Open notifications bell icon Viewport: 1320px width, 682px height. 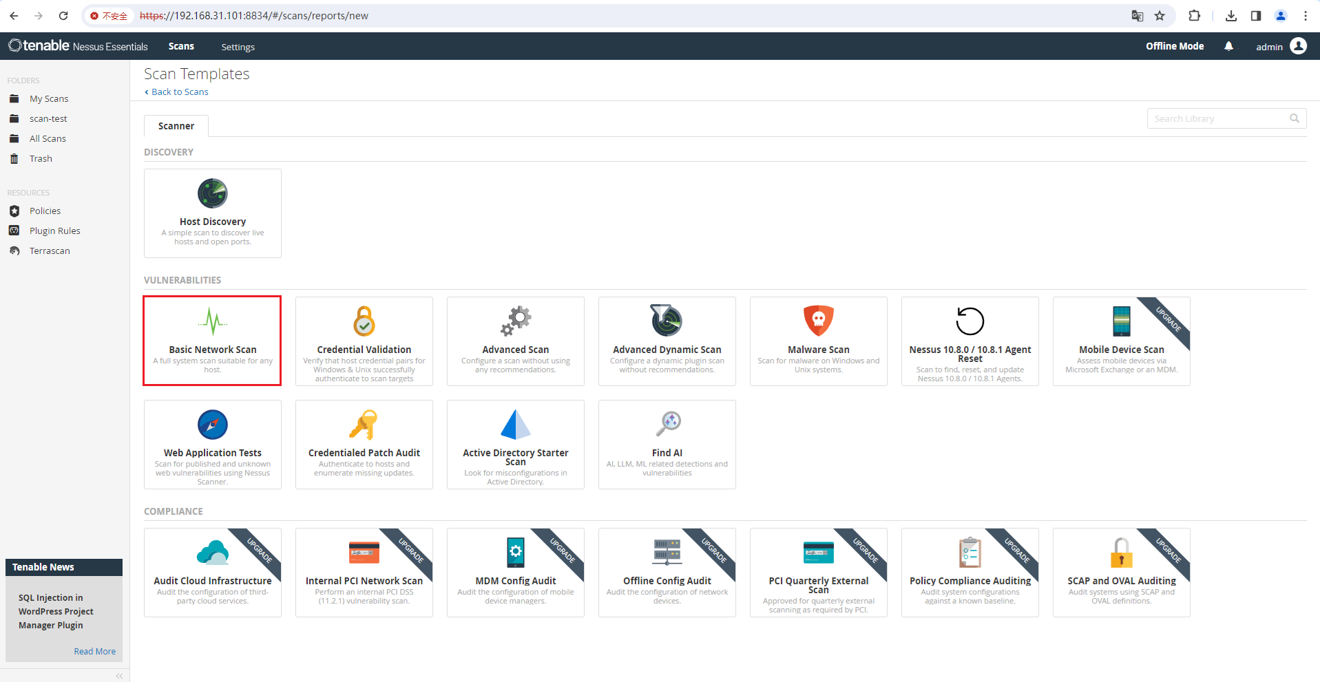tap(1229, 46)
